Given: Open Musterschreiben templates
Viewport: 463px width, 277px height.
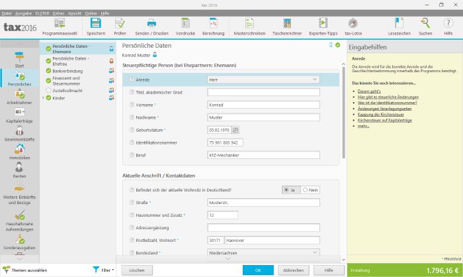Looking at the screenshot, I should (x=249, y=27).
